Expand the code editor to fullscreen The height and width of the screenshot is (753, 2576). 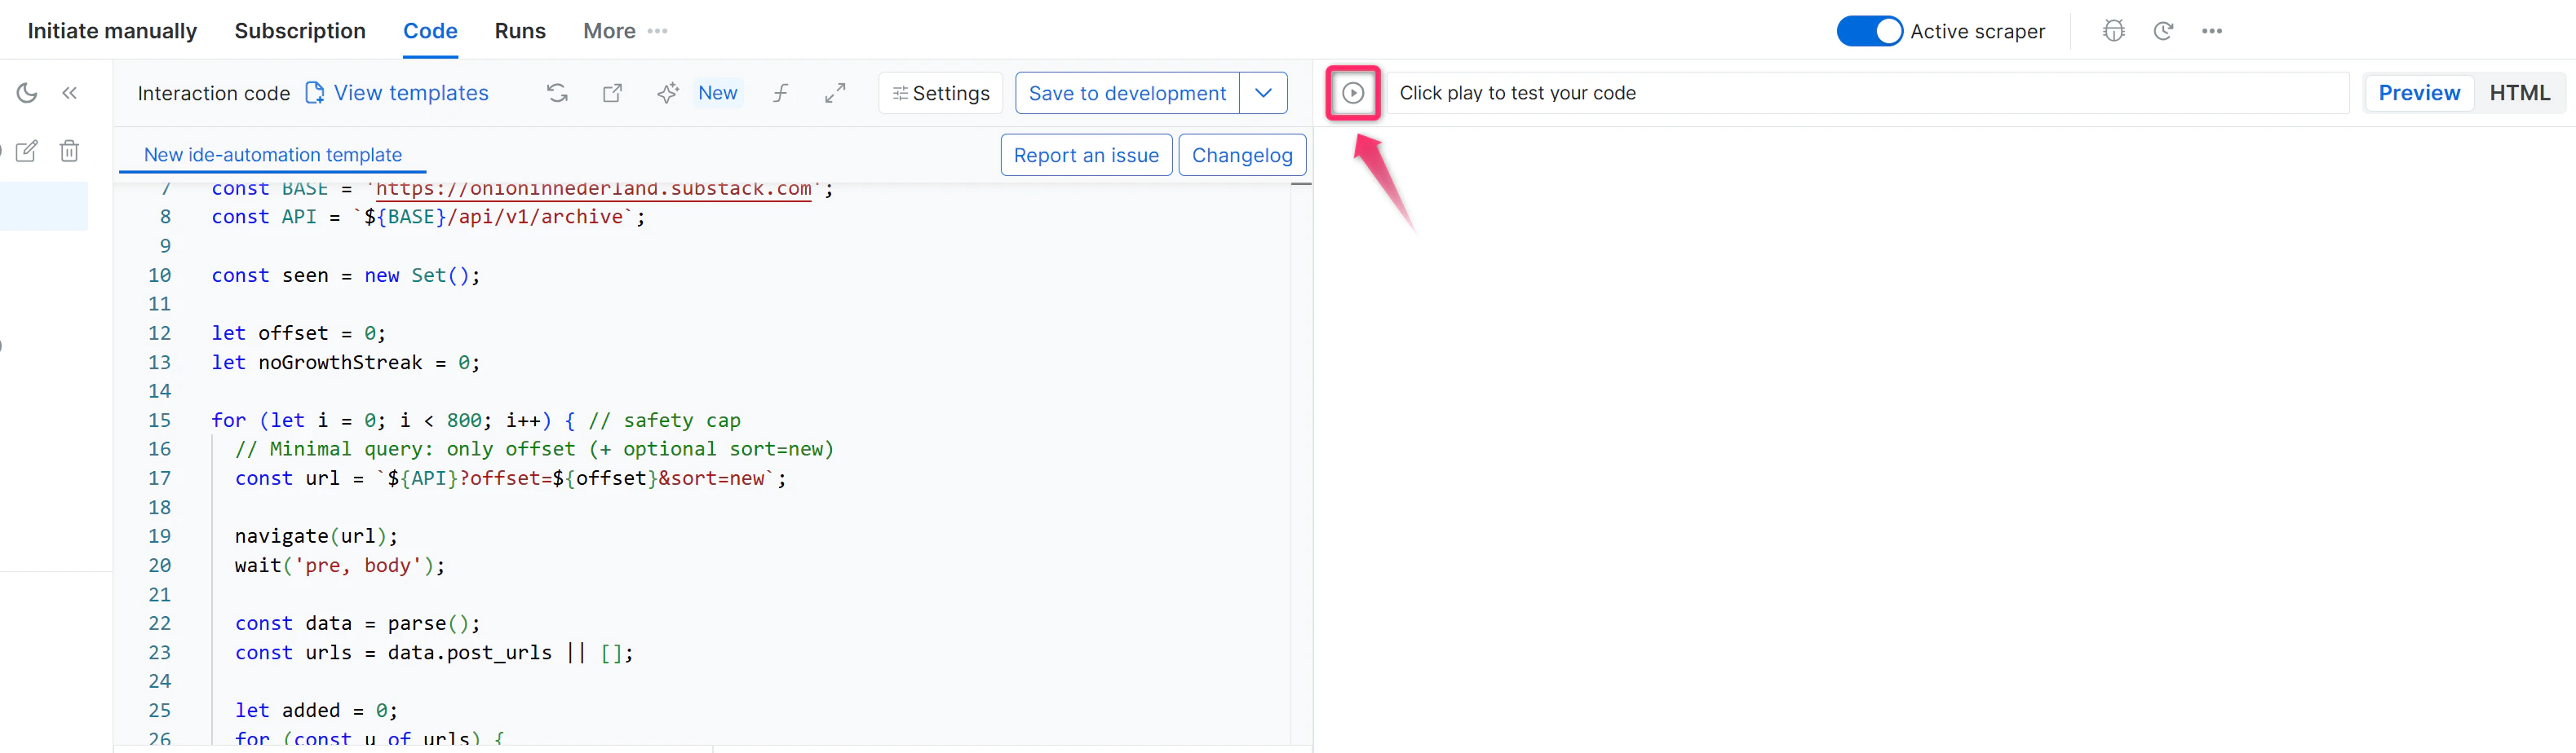pyautogui.click(x=836, y=93)
